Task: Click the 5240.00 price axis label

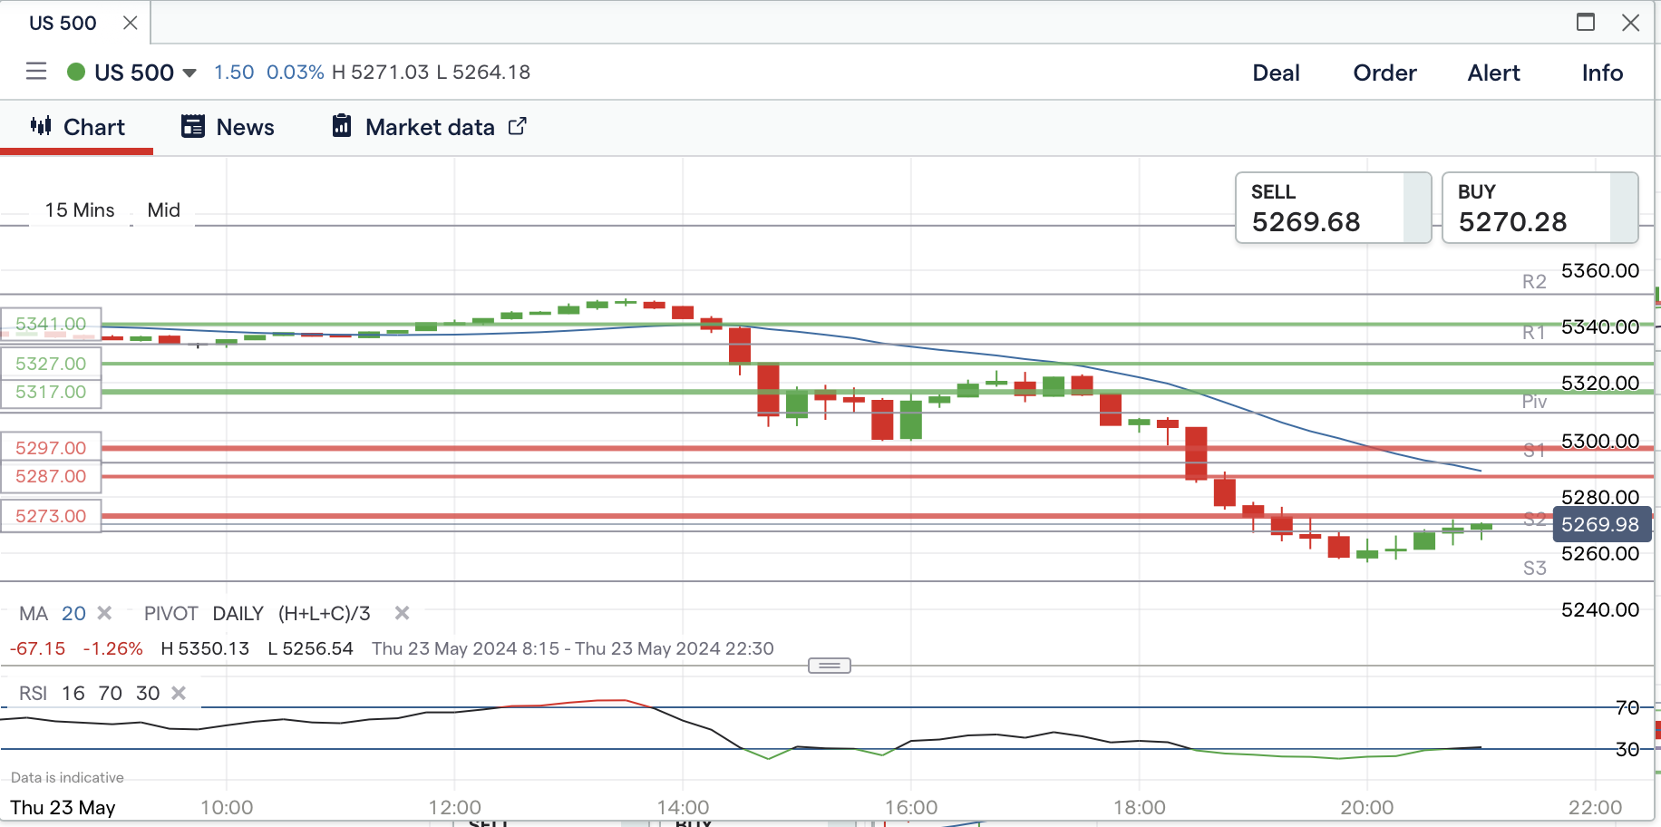Action: point(1600,609)
